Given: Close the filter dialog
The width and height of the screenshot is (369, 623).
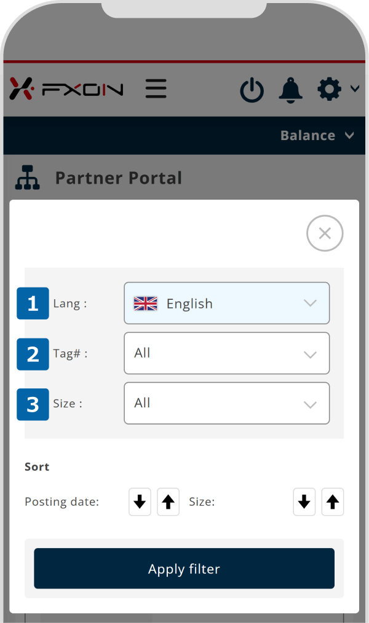Looking at the screenshot, I should point(325,233).
